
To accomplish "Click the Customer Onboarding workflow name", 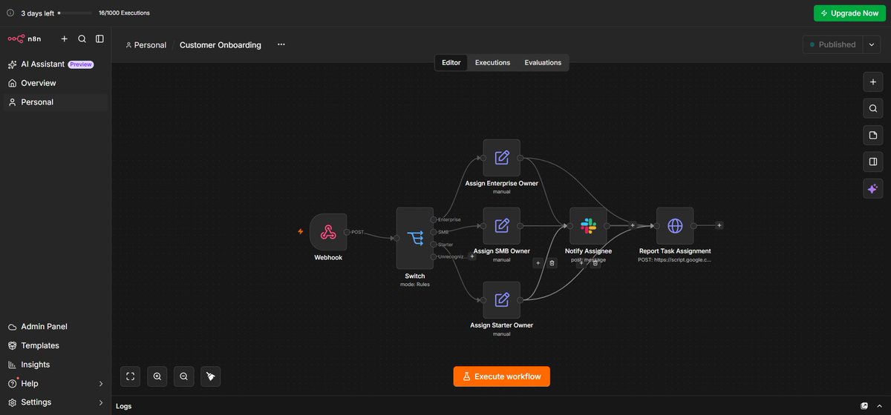I will 221,45.
